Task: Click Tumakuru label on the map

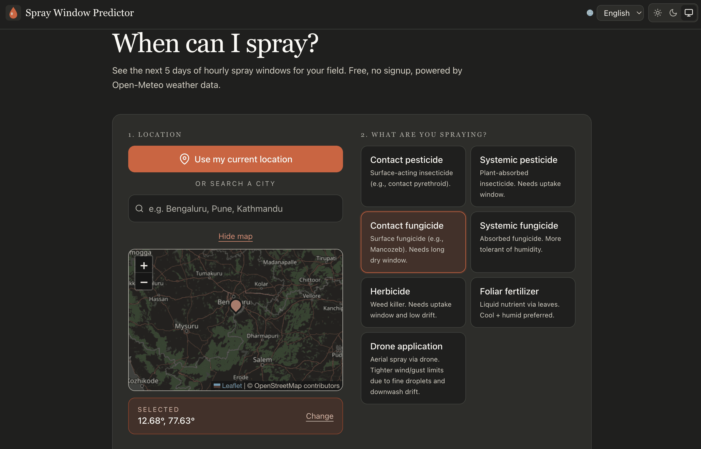Action: [x=209, y=274]
